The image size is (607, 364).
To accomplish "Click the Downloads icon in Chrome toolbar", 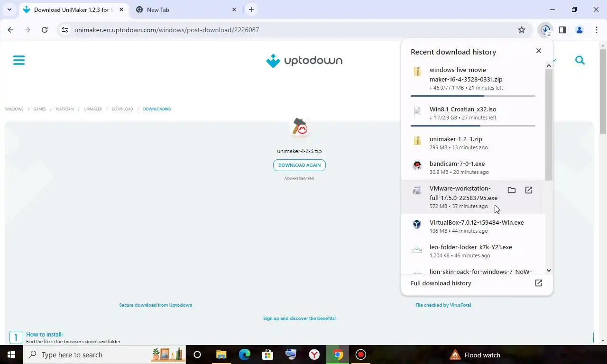I will (x=546, y=30).
